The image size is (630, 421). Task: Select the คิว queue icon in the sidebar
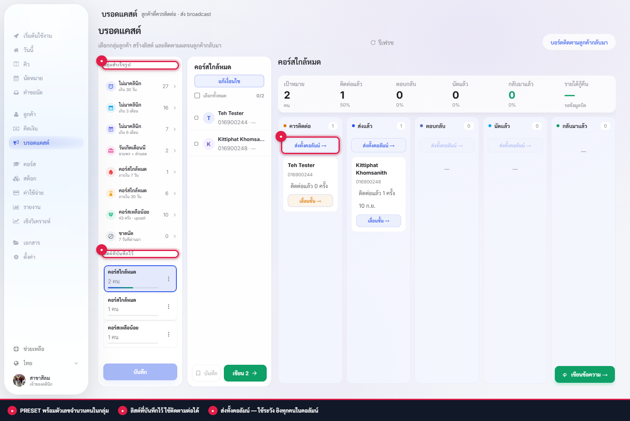[x=16, y=64]
